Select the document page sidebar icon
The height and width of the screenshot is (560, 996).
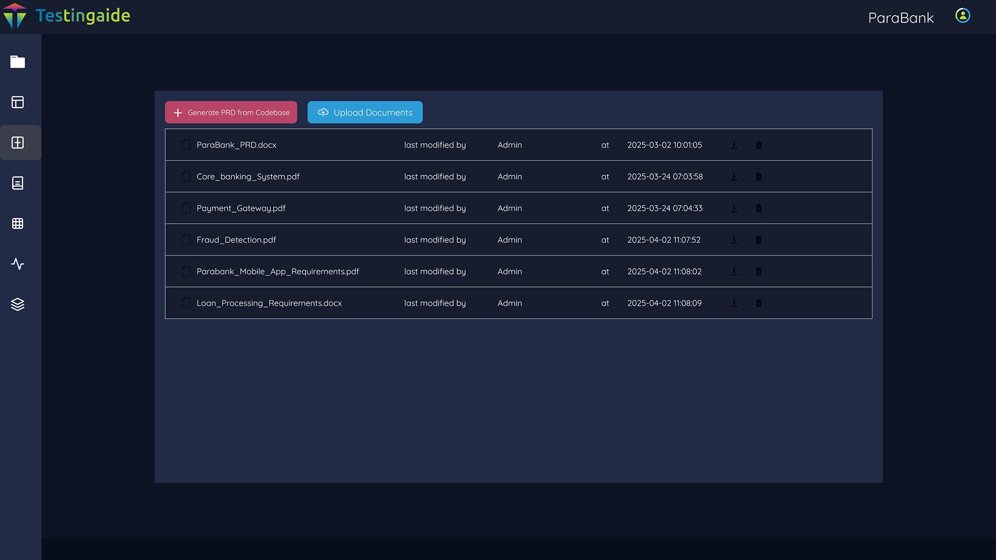coord(18,183)
